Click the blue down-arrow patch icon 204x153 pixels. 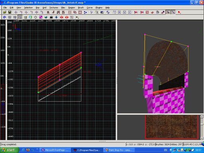tap(56, 17)
